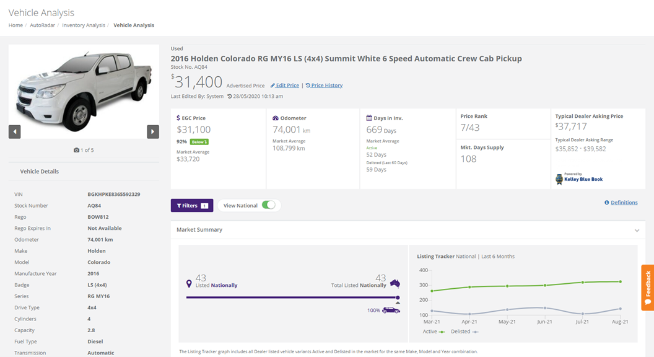The width and height of the screenshot is (654, 357).
Task: Click the Last Edited timestamp 28/05/2020 10:13 am
Action: coord(258,96)
